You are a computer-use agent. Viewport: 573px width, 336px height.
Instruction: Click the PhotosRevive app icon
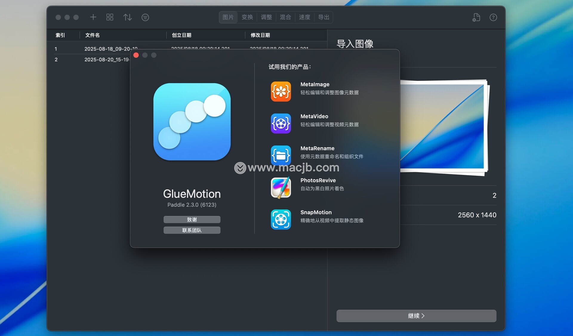click(x=281, y=187)
